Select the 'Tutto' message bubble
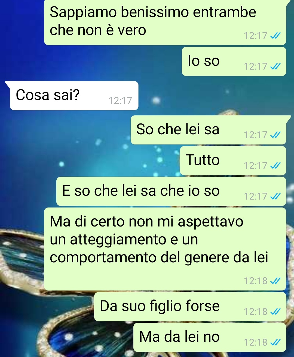This screenshot has height=357, width=294. (233, 161)
